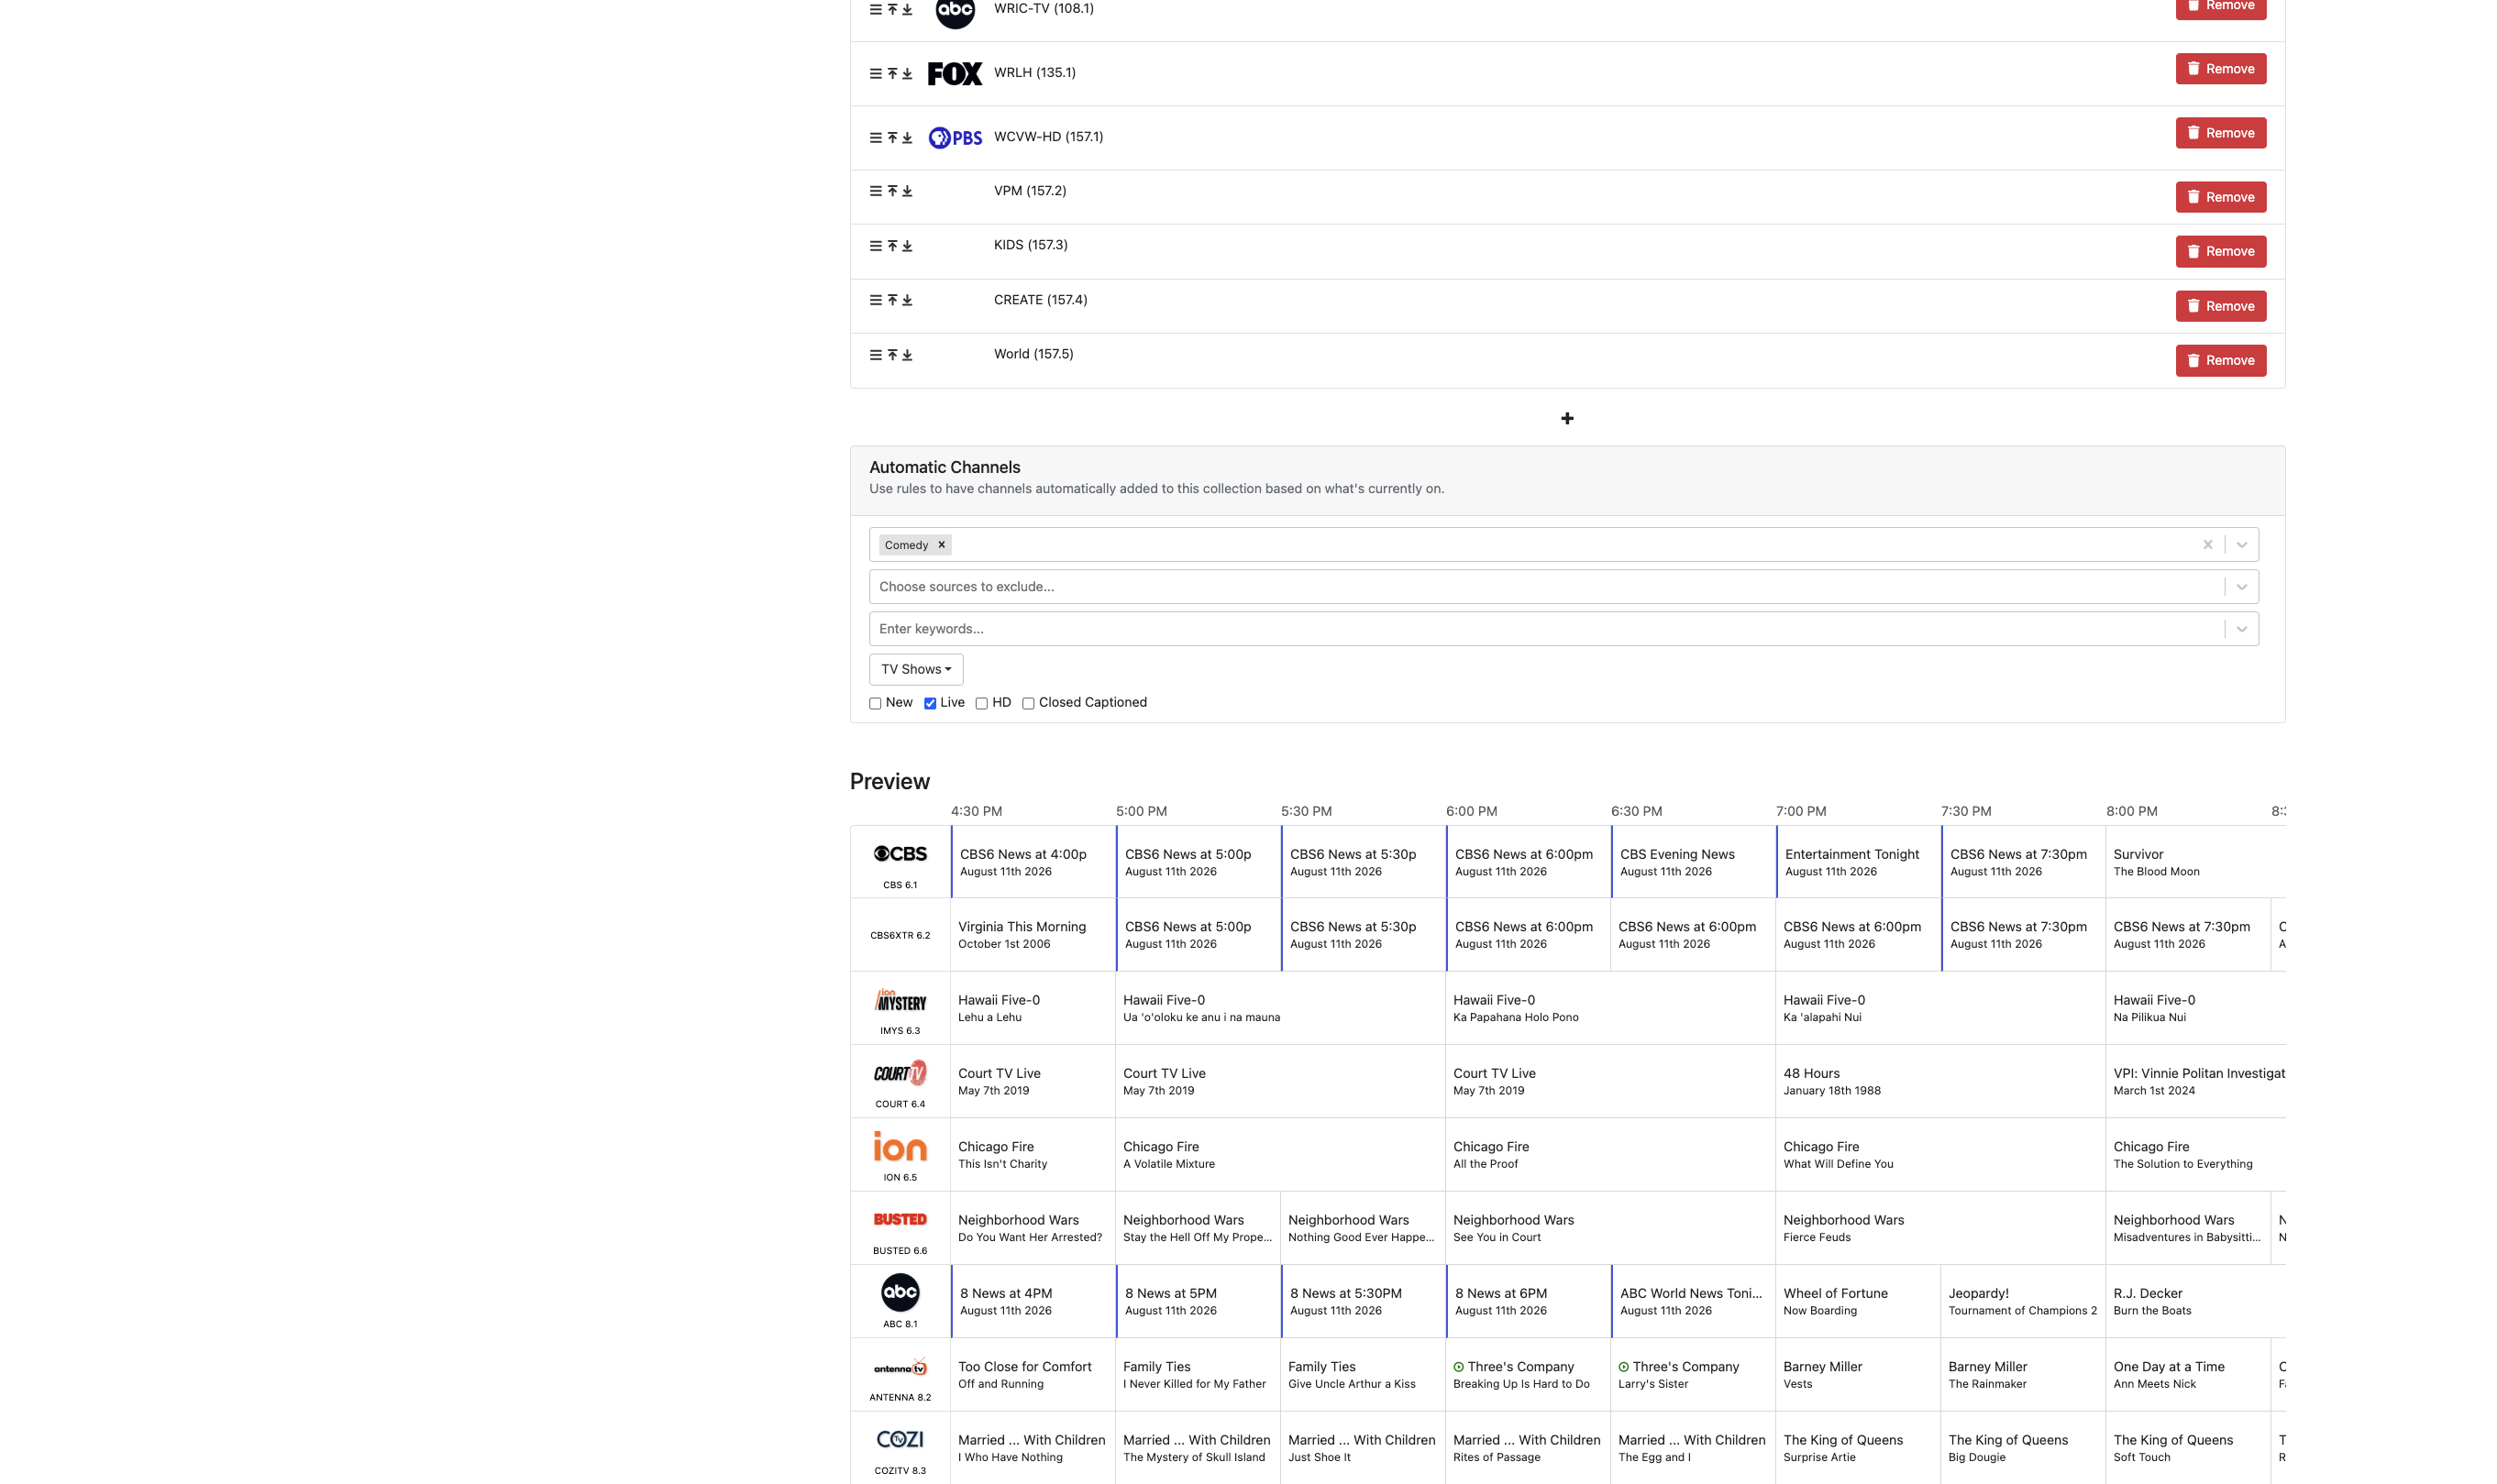Enable the HD checkbox
This screenshot has width=2497, height=1484.
pos(981,703)
